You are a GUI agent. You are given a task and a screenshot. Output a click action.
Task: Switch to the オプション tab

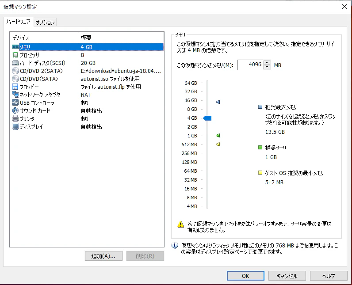tap(45, 22)
